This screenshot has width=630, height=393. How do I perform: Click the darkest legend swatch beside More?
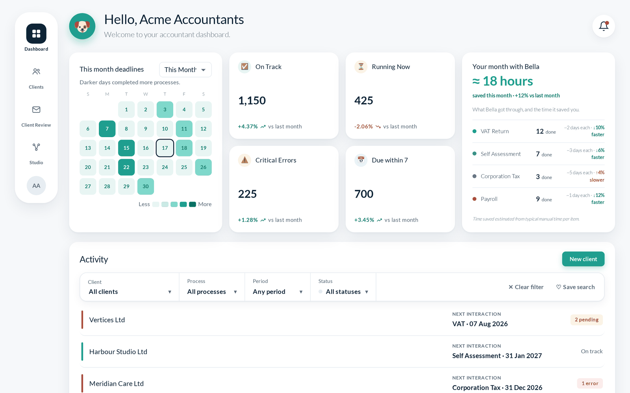click(x=193, y=204)
